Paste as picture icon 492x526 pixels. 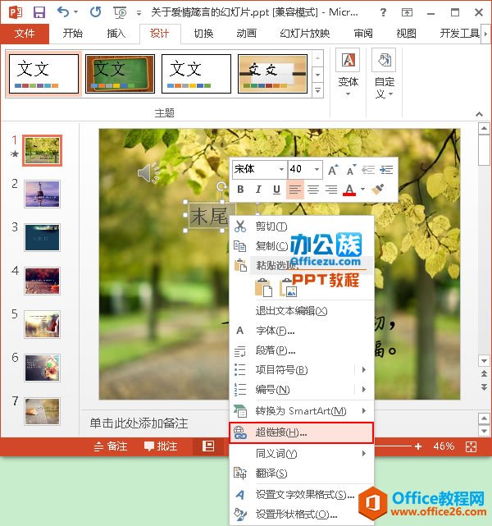[289, 287]
